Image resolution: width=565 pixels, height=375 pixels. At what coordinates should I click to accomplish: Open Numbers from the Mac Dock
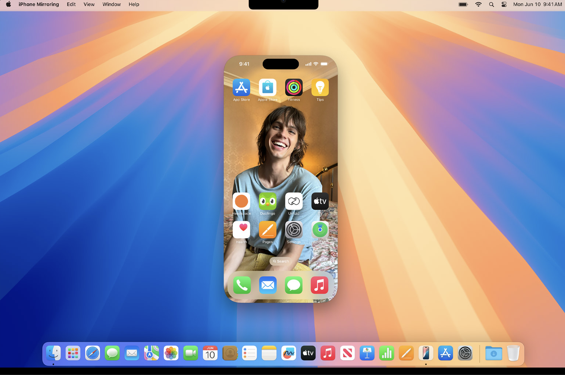tap(387, 353)
